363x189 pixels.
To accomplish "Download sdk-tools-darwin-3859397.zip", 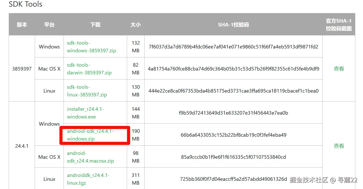I will coord(89,69).
